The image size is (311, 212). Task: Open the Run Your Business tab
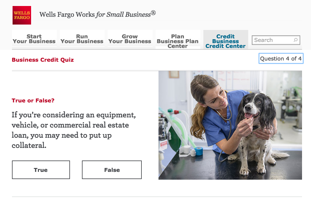pyautogui.click(x=82, y=39)
